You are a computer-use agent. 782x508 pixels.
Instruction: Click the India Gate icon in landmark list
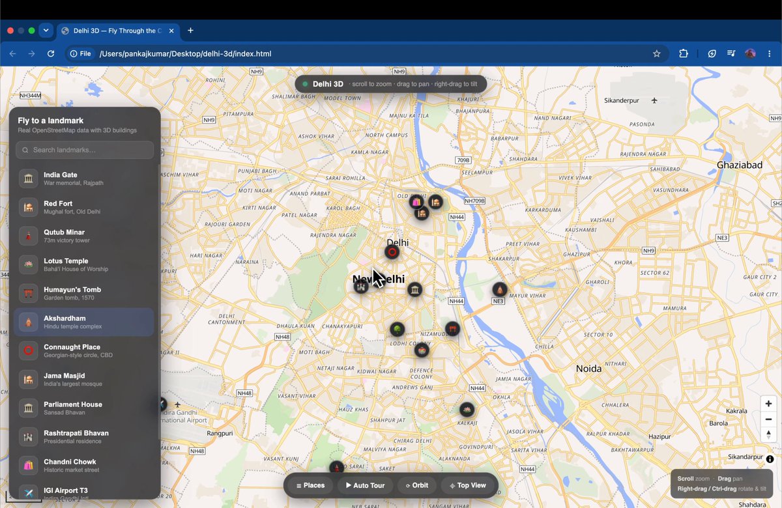tap(28, 178)
